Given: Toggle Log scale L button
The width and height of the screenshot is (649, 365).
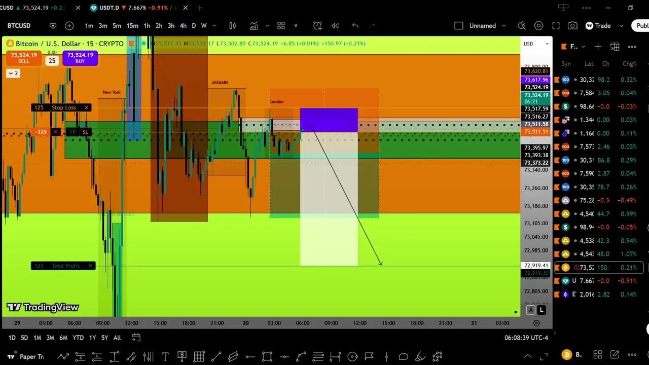Looking at the screenshot, I should tap(542, 310).
